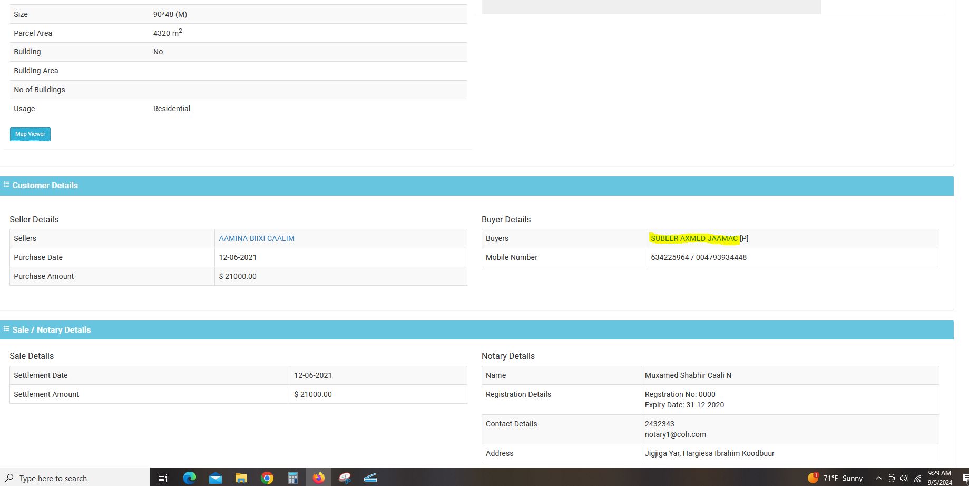Show hidden system tray icons

pyautogui.click(x=878, y=478)
